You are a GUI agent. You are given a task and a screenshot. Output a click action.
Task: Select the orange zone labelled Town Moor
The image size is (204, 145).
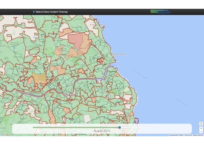[39, 78]
